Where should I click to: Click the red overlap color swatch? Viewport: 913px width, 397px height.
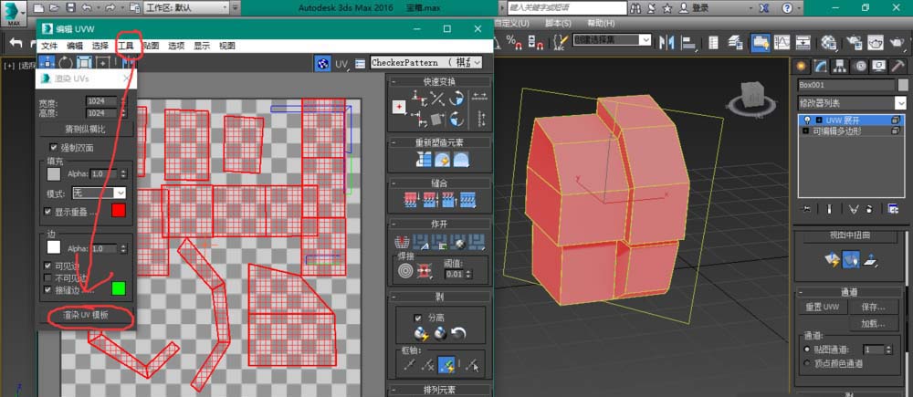pos(118,211)
